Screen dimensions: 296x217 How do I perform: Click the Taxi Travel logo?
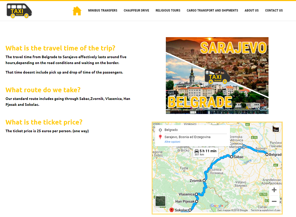pos(19,11)
